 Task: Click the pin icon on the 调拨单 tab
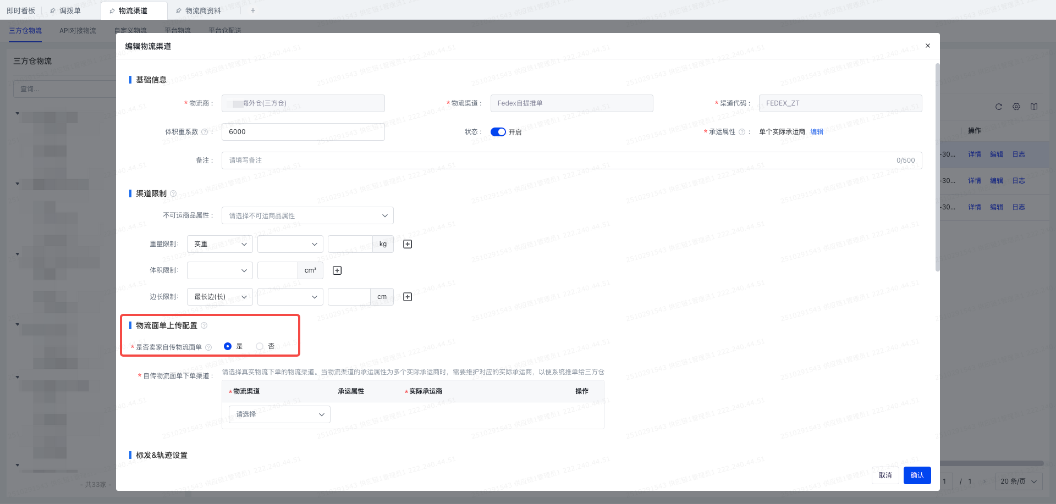tap(53, 10)
